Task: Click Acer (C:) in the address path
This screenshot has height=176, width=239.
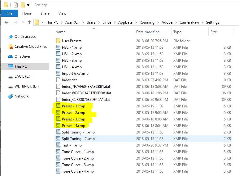Action: (72, 22)
